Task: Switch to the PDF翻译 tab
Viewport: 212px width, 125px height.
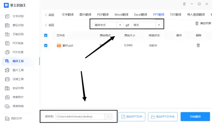Action: click(103, 14)
